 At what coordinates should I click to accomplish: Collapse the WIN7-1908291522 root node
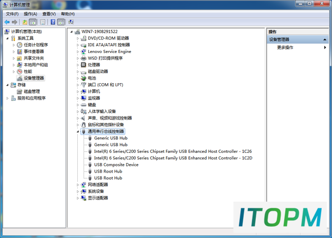tap(72, 32)
